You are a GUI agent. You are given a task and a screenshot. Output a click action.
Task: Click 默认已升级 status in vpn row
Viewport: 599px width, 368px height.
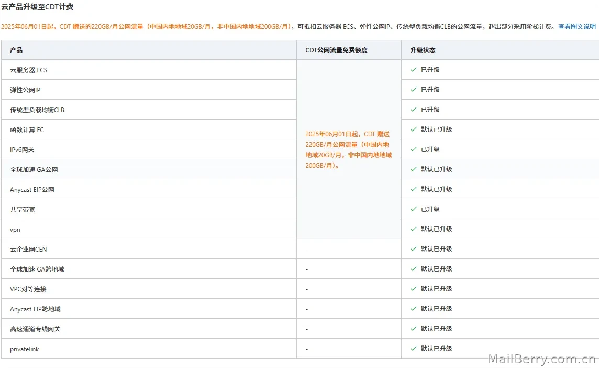click(x=436, y=229)
